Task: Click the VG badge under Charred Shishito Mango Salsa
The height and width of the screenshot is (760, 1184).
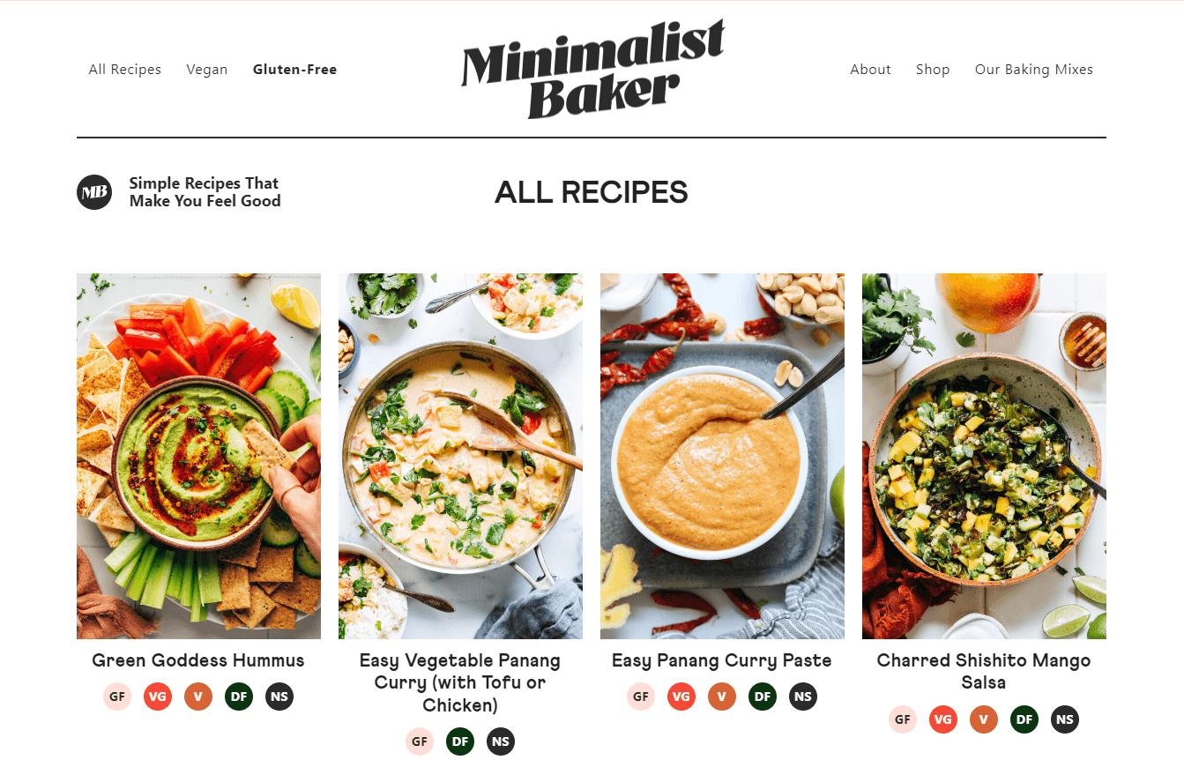Action: tap(943, 719)
